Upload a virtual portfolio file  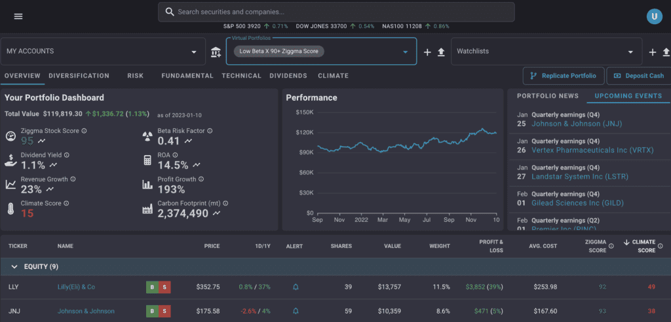pyautogui.click(x=441, y=52)
